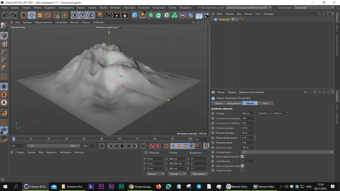Image resolution: width=340 pixels, height=191 pixels.
Task: Click stepper of Случайность field
Action: coord(254,161)
